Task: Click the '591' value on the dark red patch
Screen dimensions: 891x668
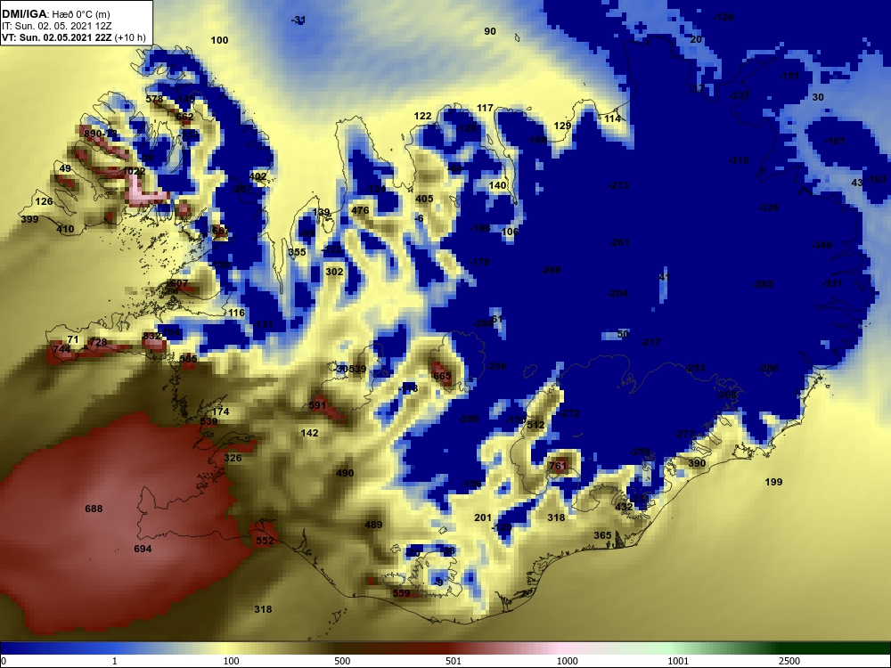Action: (318, 405)
